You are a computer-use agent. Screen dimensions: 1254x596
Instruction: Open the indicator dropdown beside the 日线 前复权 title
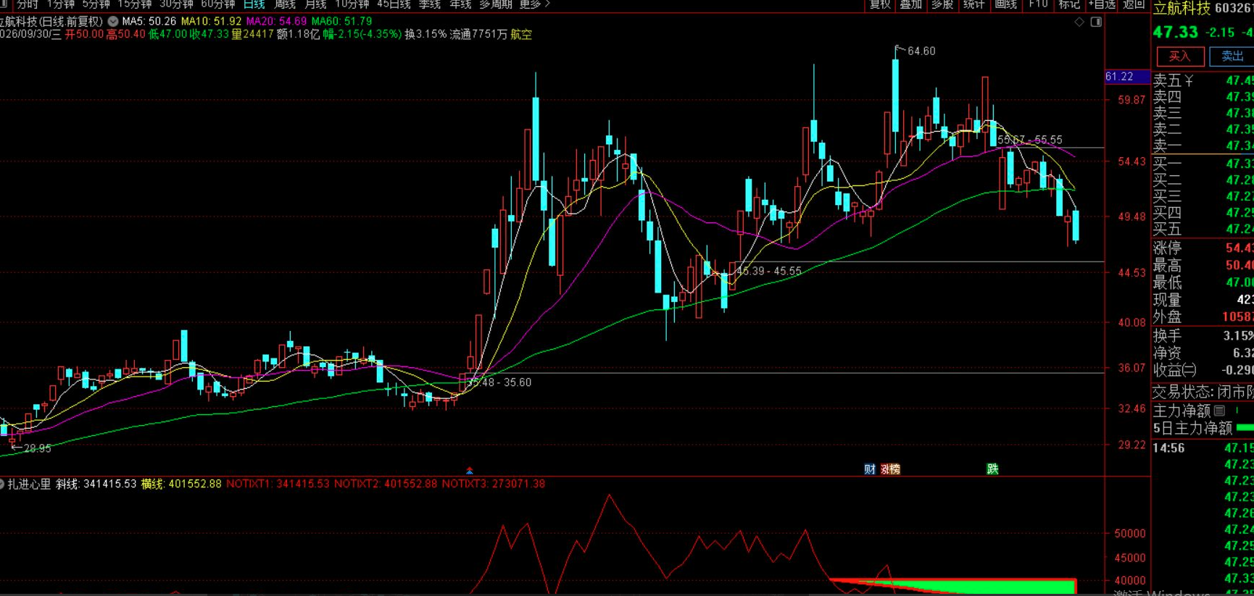[113, 22]
